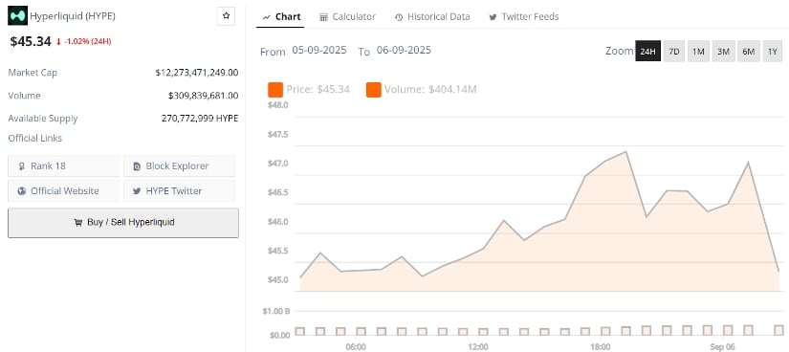Click the favorite star icon

coord(226,16)
